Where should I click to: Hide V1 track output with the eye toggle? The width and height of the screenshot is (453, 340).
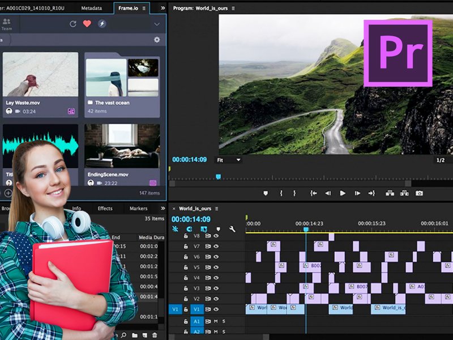216,309
